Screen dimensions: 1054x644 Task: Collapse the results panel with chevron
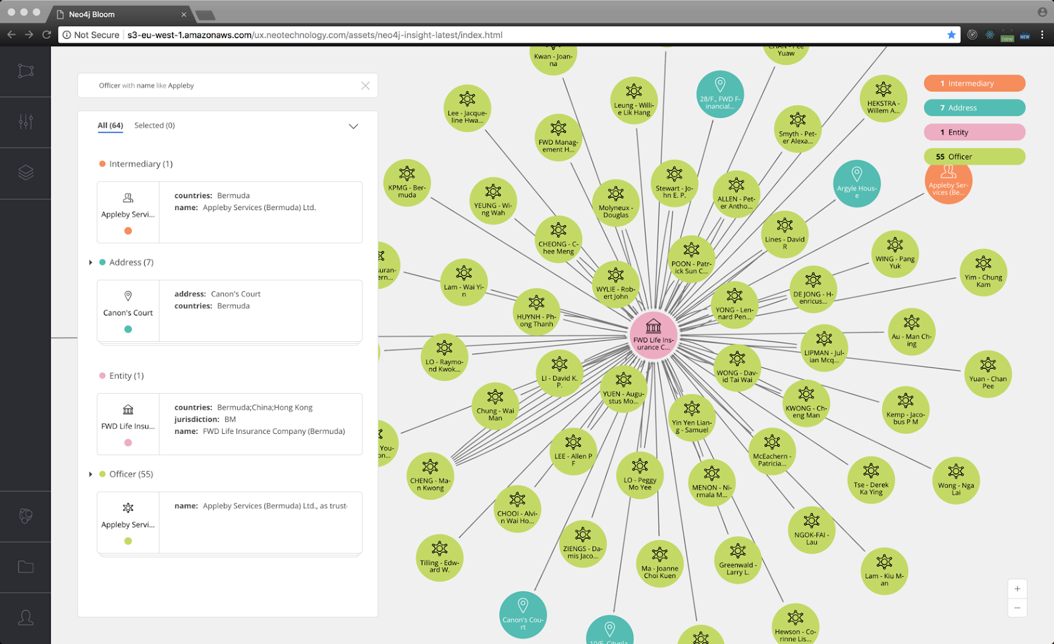353,126
